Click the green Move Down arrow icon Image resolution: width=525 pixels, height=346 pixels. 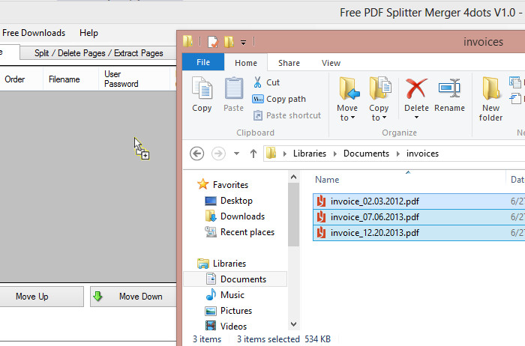97,296
